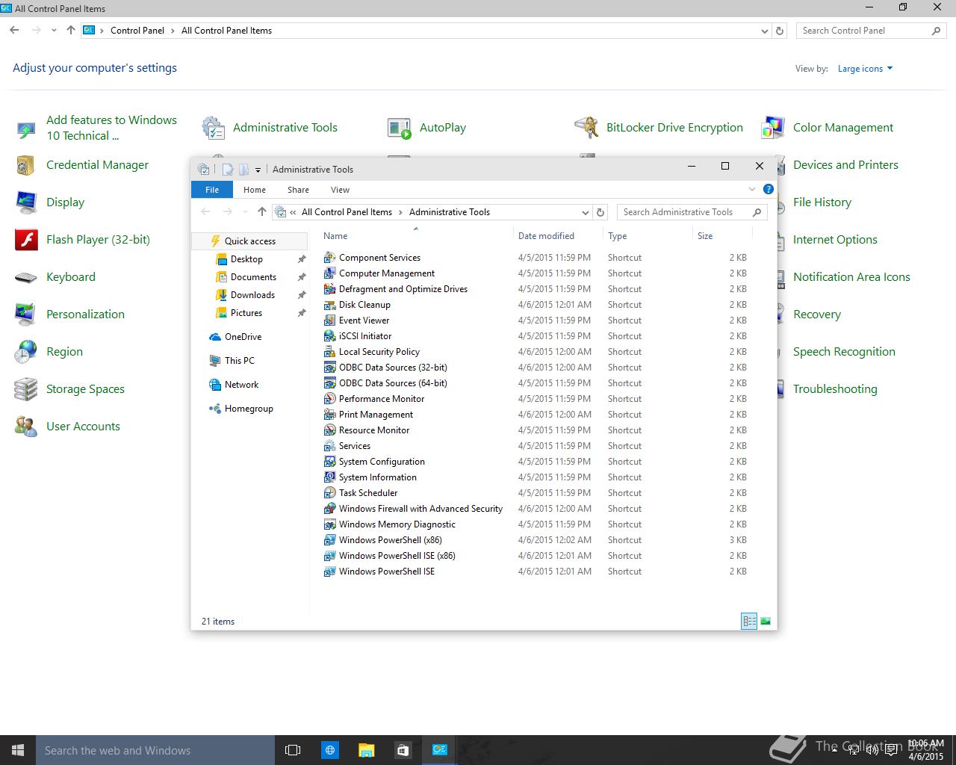
Task: Expand Administrative Tools address bar history dropdown
Action: click(x=586, y=213)
